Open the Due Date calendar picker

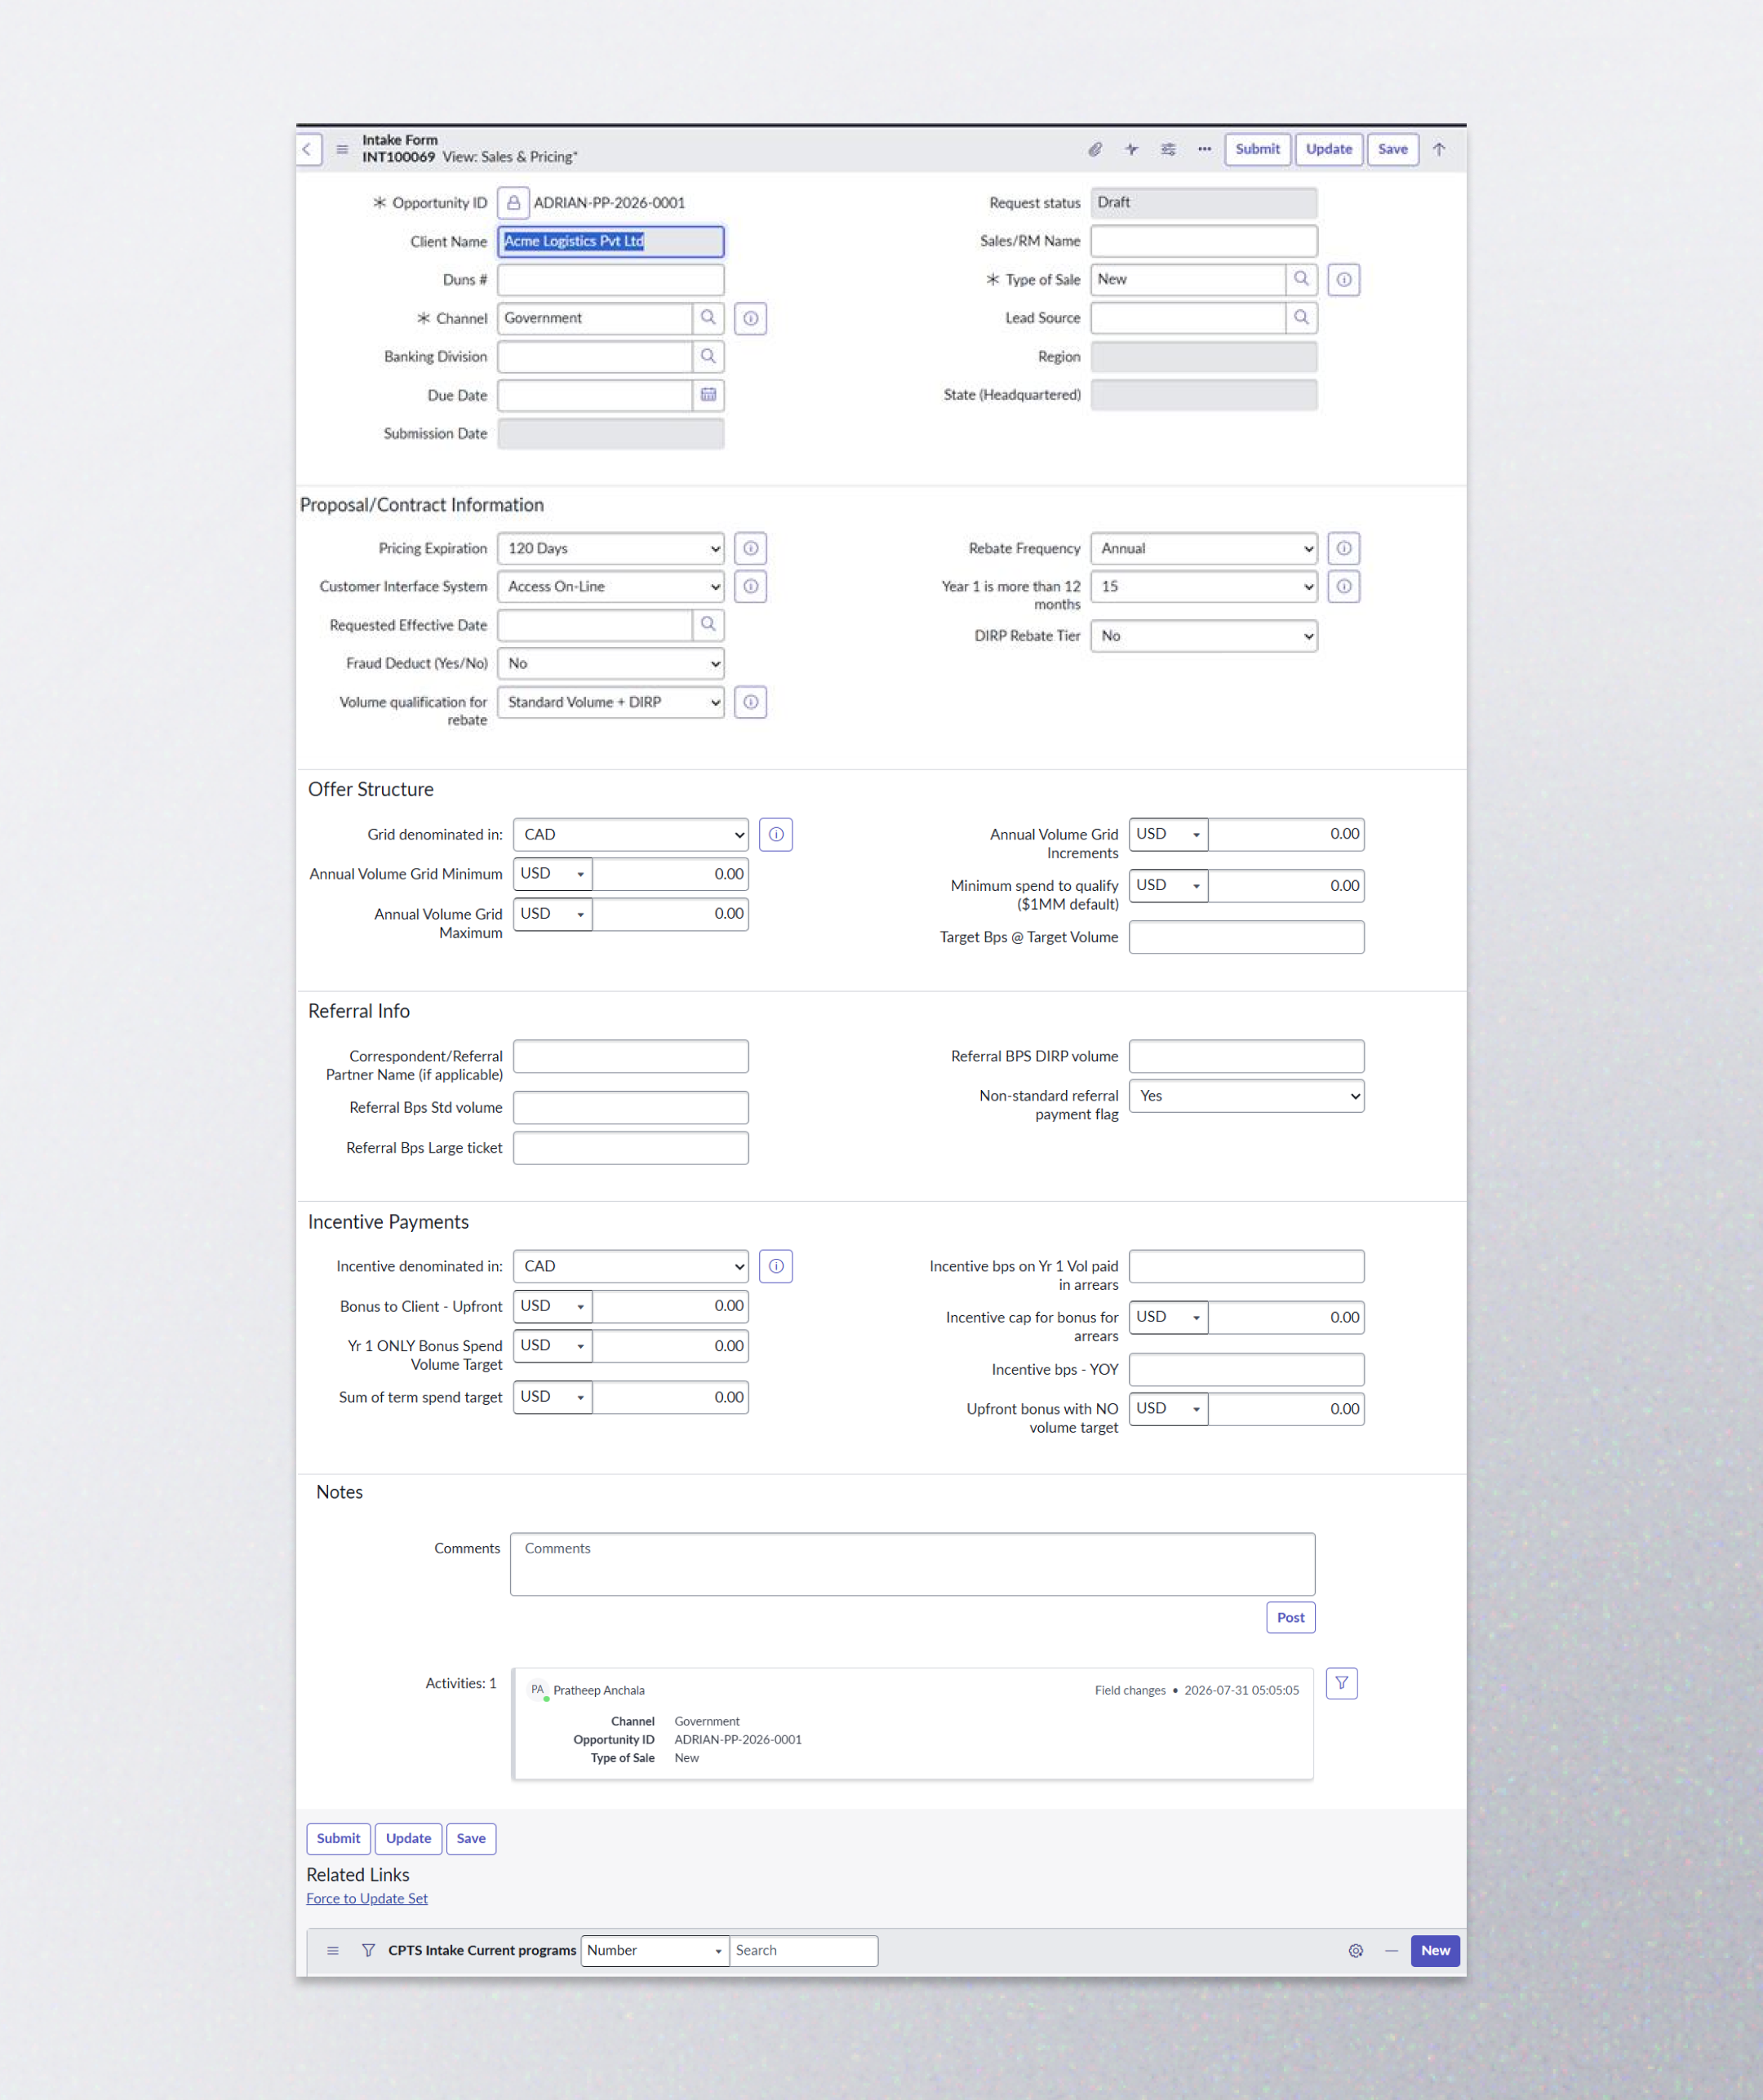(708, 395)
